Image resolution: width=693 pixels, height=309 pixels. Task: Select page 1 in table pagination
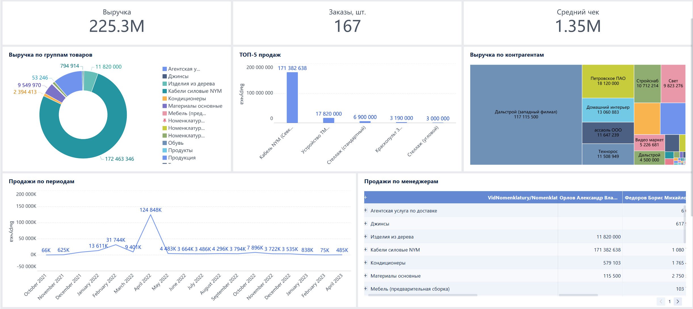pyautogui.click(x=669, y=301)
